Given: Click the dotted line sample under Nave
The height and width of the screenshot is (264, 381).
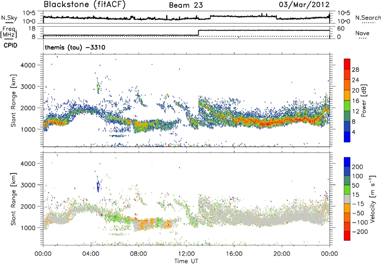Looking at the screenshot, I should pos(362,38).
